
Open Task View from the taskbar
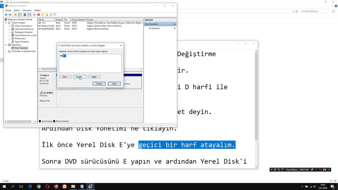coord(21,187)
